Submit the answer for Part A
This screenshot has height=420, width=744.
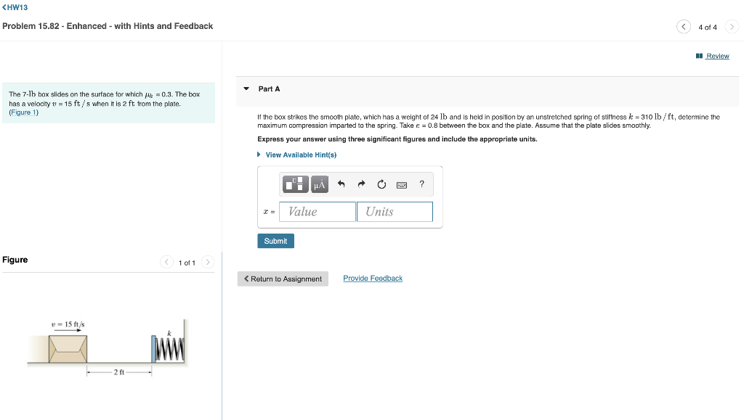point(275,241)
